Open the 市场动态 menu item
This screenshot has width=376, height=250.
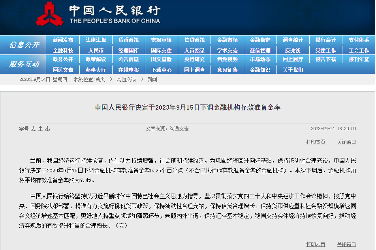point(260,59)
